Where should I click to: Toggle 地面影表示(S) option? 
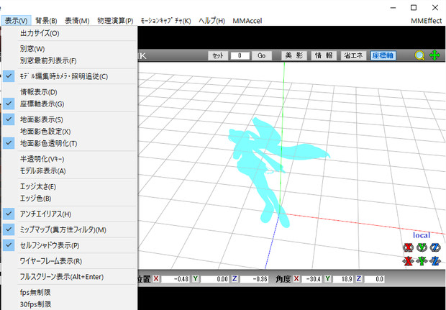tap(70, 119)
